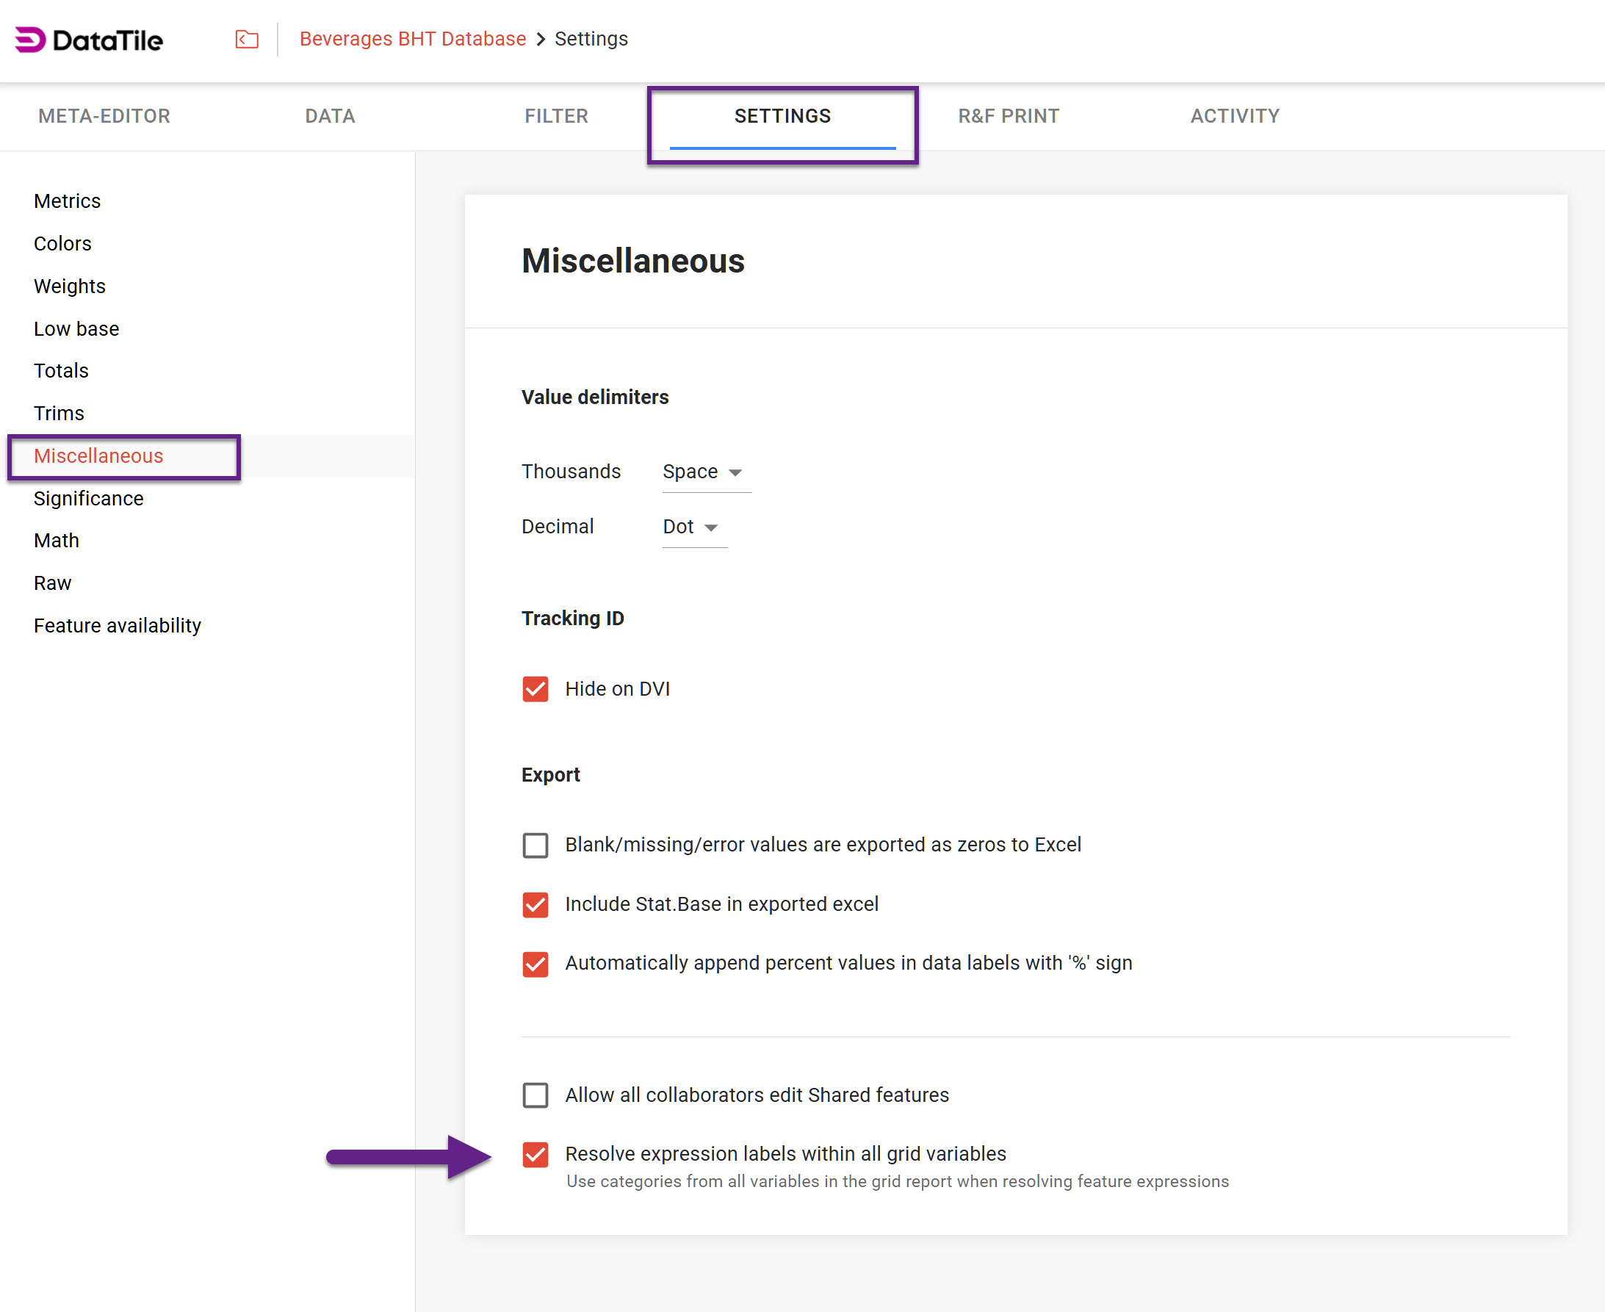This screenshot has height=1312, width=1605.
Task: Open Feature availability section
Action: pos(117,626)
